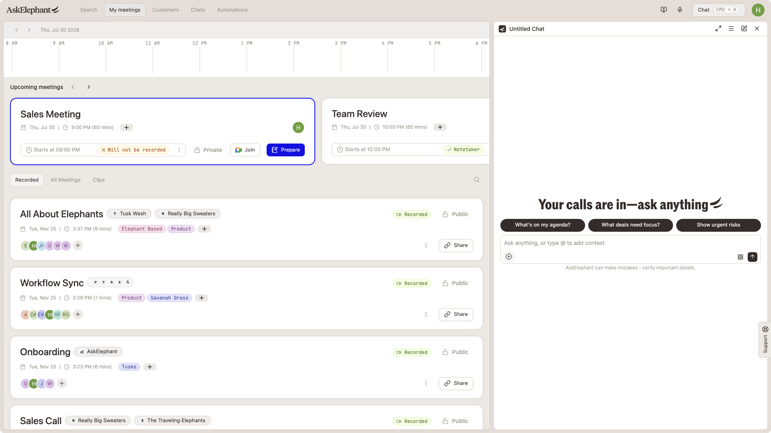The width and height of the screenshot is (771, 433).
Task: Select the Recorded tab
Action: tap(27, 180)
